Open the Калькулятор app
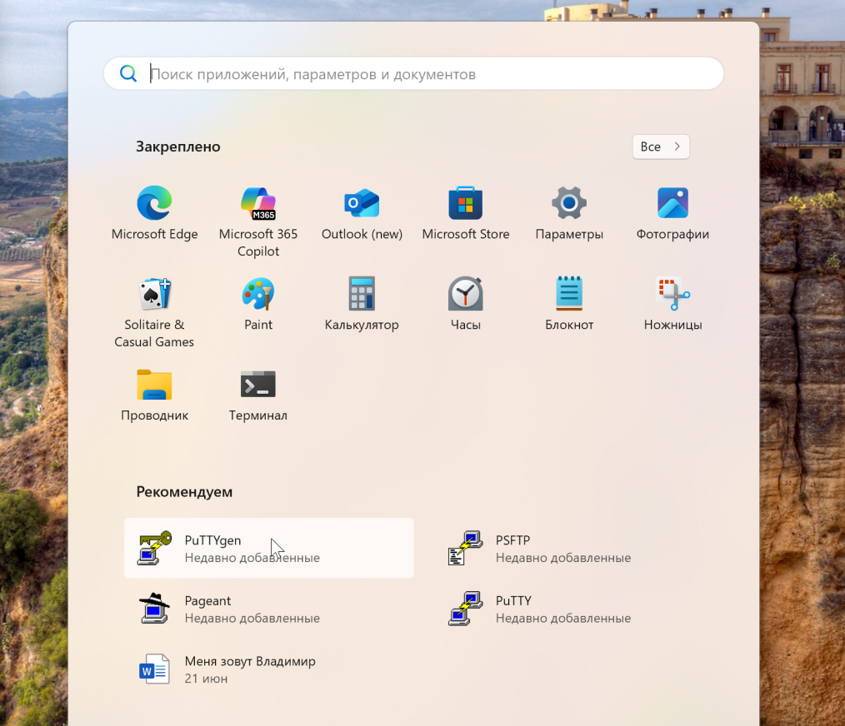845x726 pixels. tap(362, 304)
